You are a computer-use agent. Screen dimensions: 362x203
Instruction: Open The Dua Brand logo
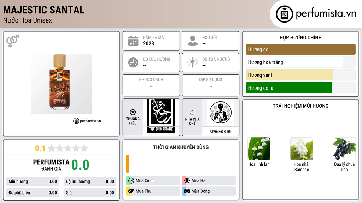[x=161, y=116]
